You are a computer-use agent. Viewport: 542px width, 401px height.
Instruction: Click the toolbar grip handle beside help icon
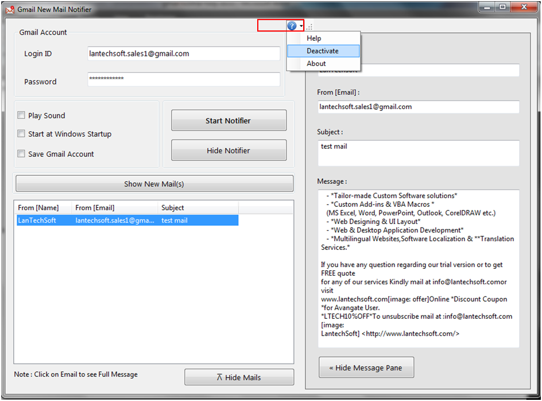309,26
